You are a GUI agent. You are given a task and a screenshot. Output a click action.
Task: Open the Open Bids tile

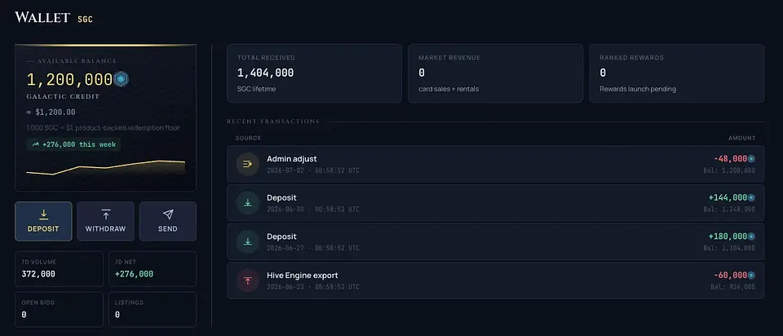click(59, 310)
